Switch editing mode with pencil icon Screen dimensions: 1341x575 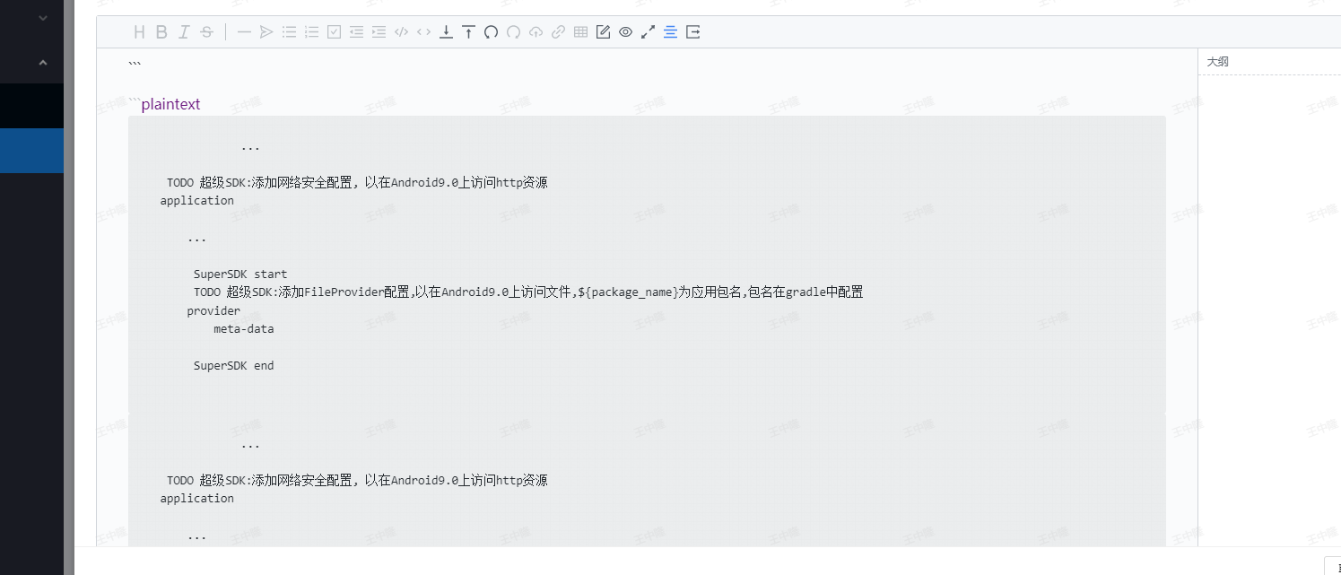603,32
